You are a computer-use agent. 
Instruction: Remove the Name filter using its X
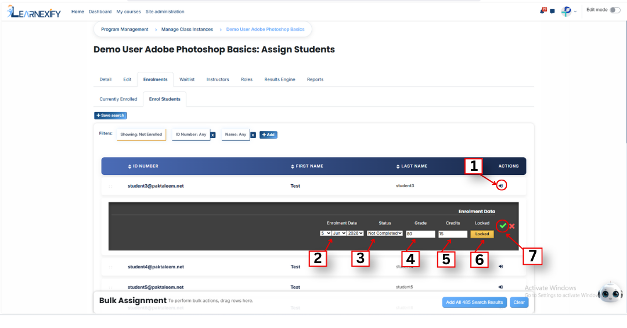[x=253, y=135]
